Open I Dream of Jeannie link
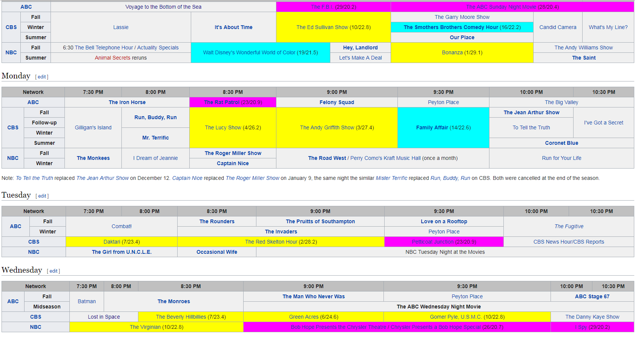Image resolution: width=635 pixels, height=339 pixels. [155, 158]
